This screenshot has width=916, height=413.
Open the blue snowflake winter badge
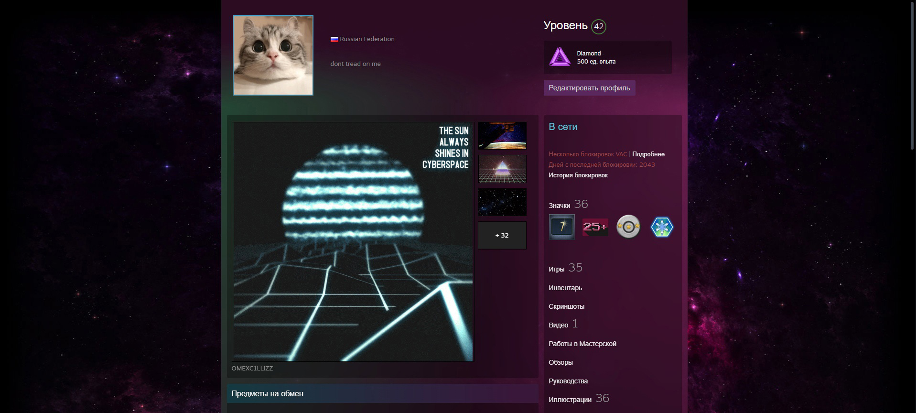tap(662, 227)
